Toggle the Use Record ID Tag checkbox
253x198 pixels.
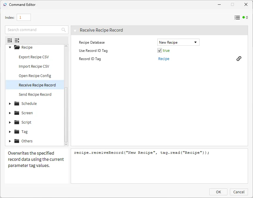pos(160,51)
